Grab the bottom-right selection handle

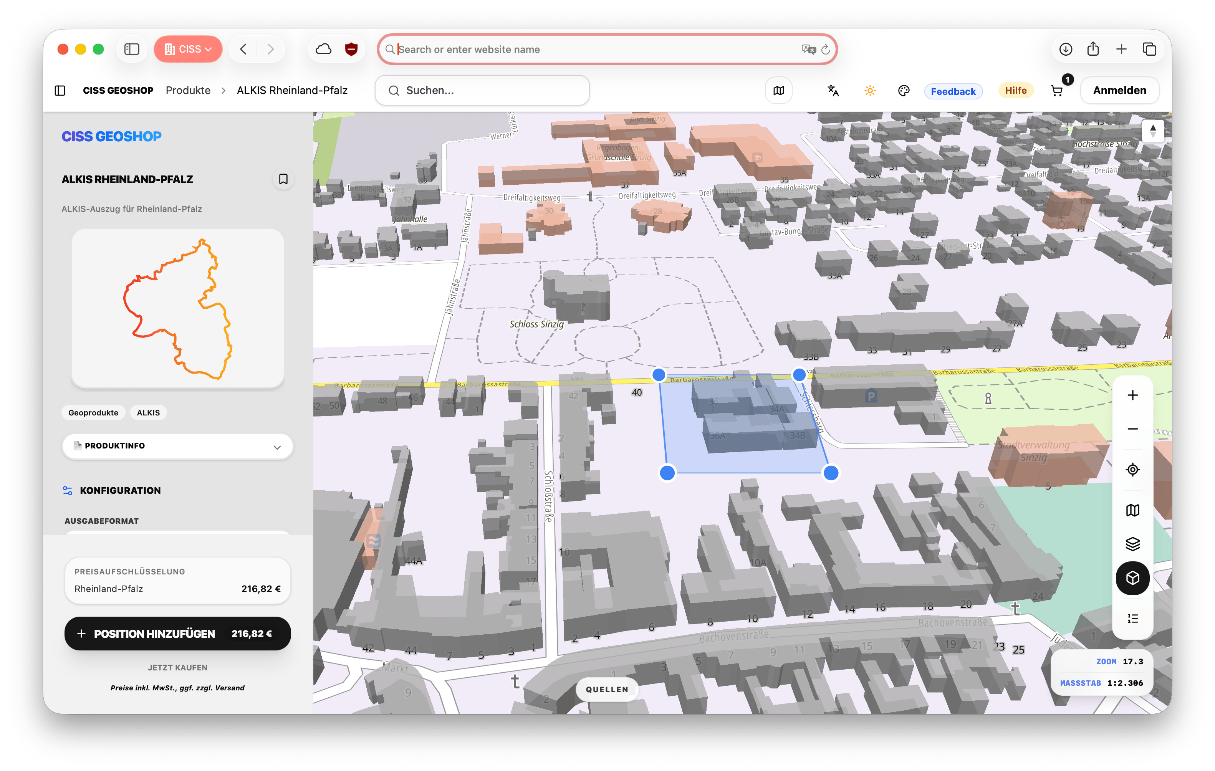831,473
